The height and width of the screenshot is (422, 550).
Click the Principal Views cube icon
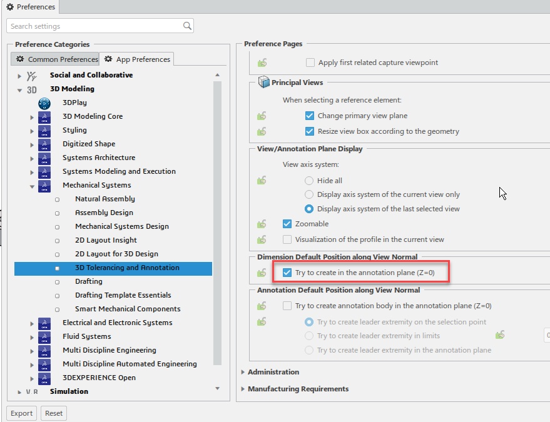tap(263, 83)
